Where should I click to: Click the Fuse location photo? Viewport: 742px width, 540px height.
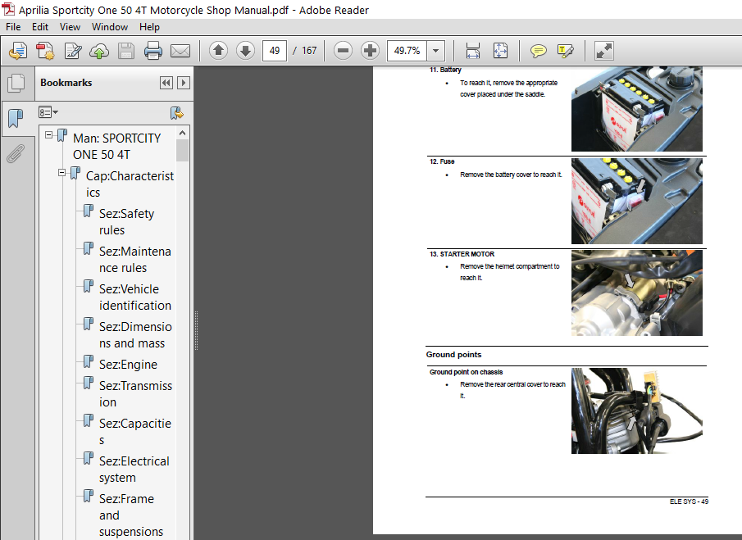(636, 201)
